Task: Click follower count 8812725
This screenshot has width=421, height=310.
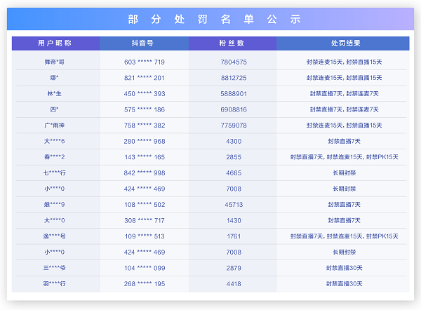Action: coord(234,78)
